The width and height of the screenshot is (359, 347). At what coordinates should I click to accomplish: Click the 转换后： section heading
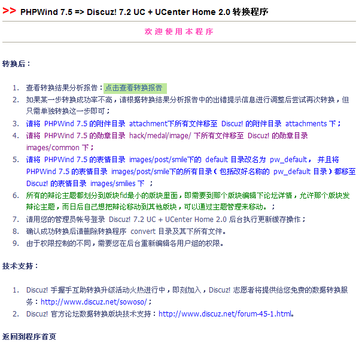click(17, 63)
